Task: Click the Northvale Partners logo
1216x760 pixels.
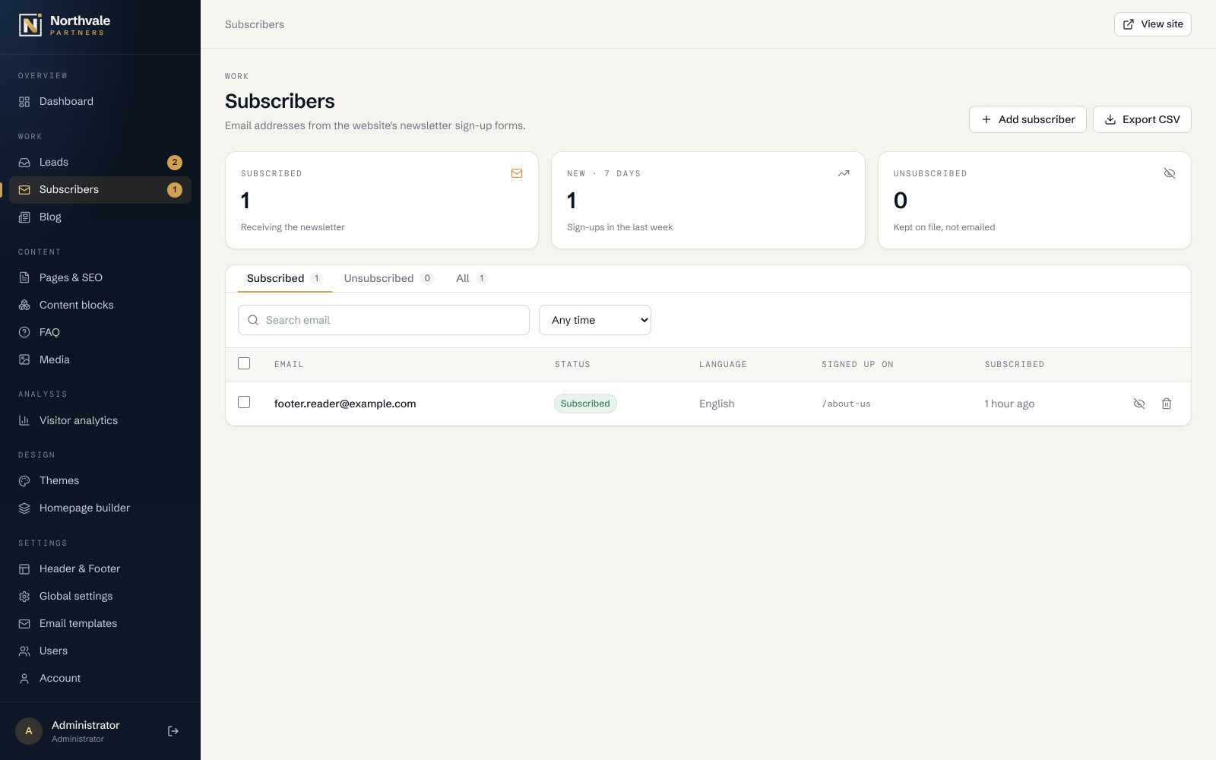Action: tap(65, 25)
